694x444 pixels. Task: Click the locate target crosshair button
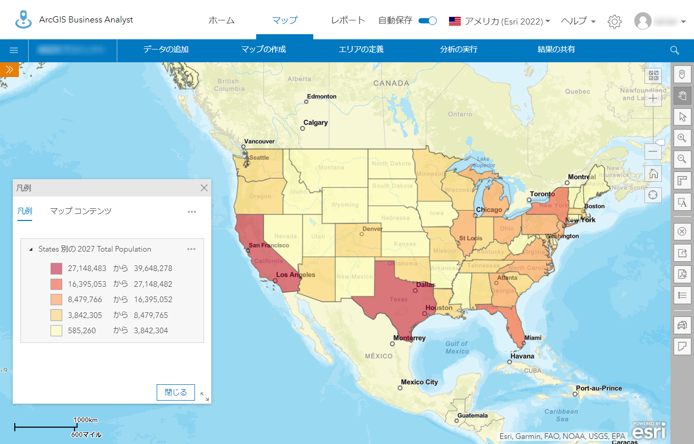[x=653, y=195]
